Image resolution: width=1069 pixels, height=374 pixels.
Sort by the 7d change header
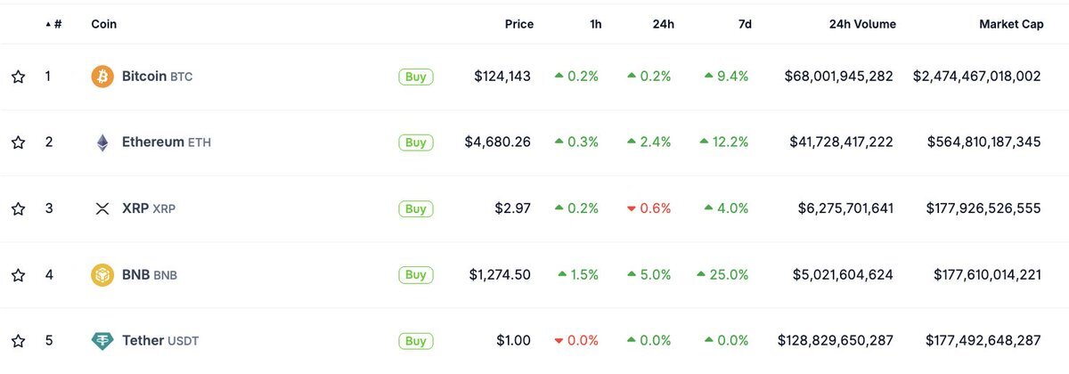[744, 25]
